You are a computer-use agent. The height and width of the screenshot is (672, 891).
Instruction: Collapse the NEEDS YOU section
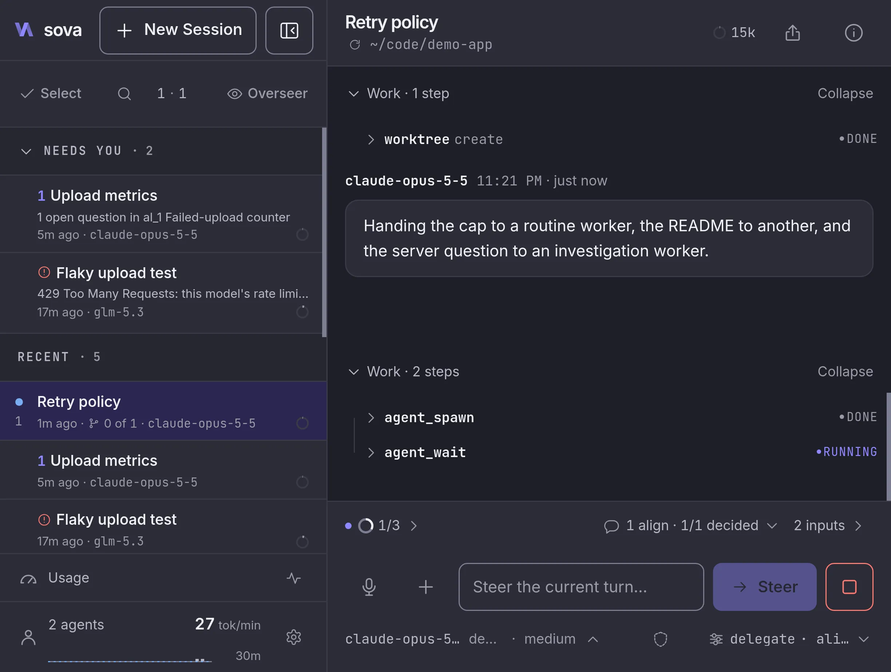pyautogui.click(x=26, y=151)
